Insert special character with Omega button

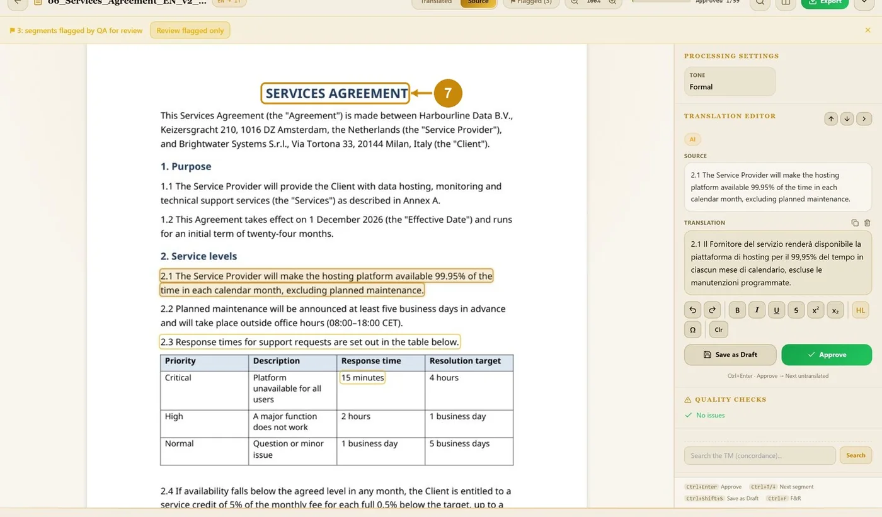(x=692, y=329)
